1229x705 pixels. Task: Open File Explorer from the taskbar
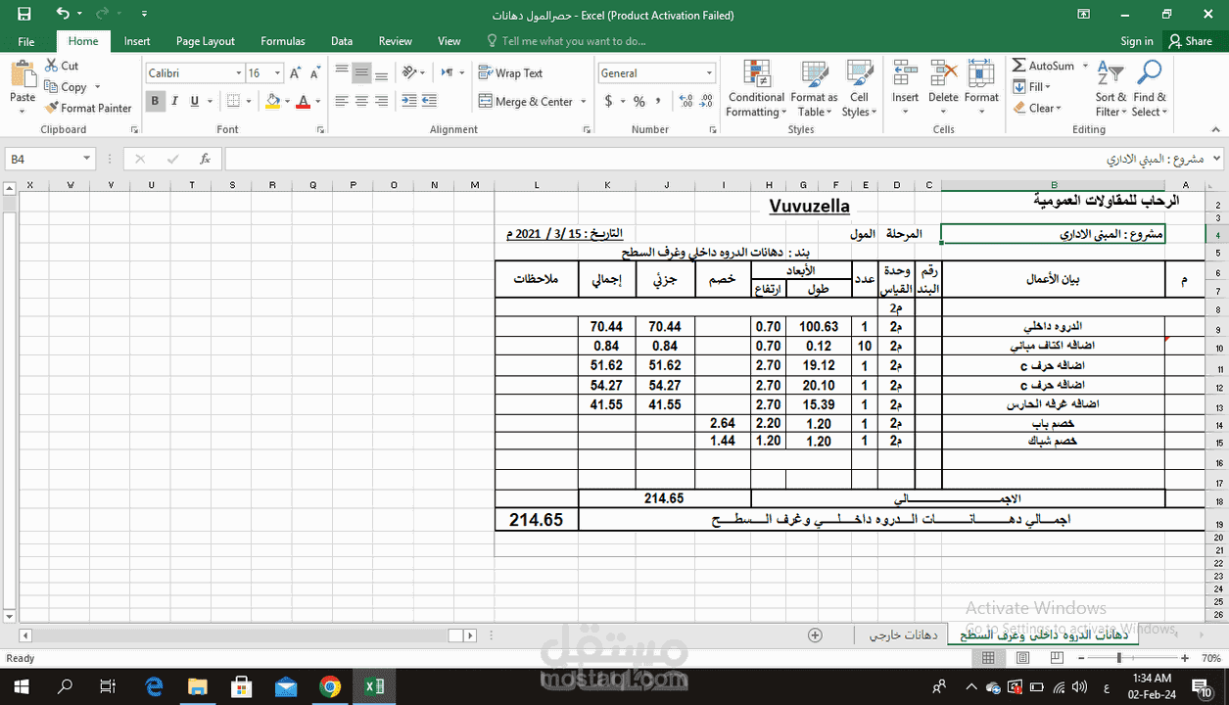point(198,686)
